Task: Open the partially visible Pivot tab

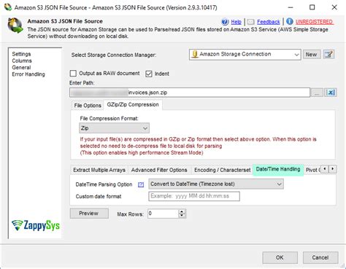Action: tap(312, 170)
